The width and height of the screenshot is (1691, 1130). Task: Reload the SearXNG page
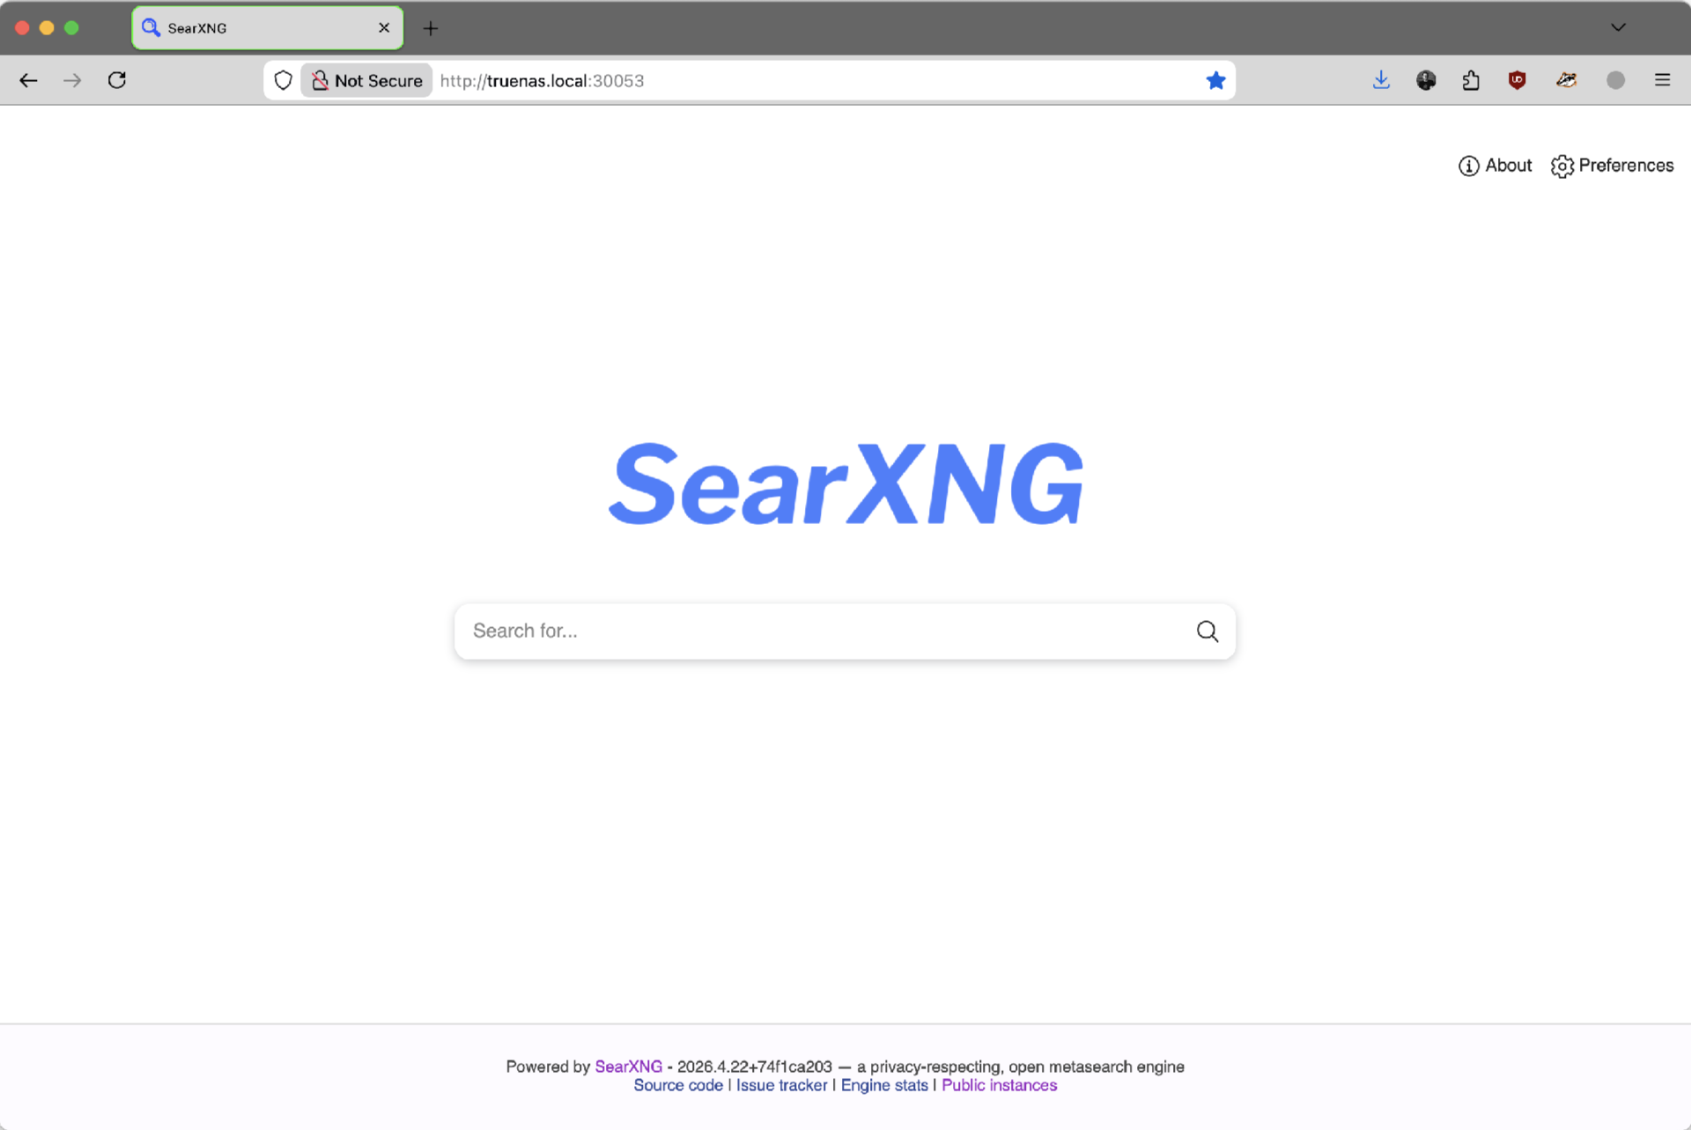click(x=117, y=80)
